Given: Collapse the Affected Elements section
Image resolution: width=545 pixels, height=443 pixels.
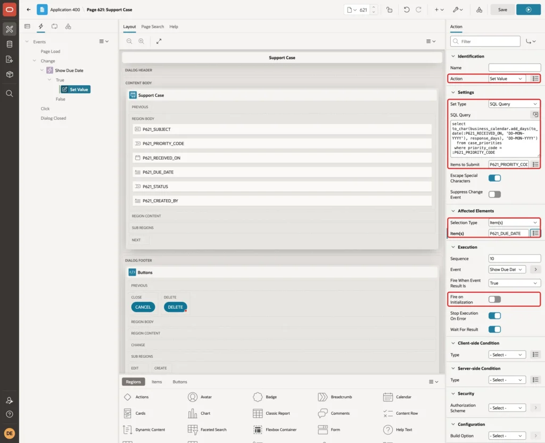Looking at the screenshot, I should 453,211.
